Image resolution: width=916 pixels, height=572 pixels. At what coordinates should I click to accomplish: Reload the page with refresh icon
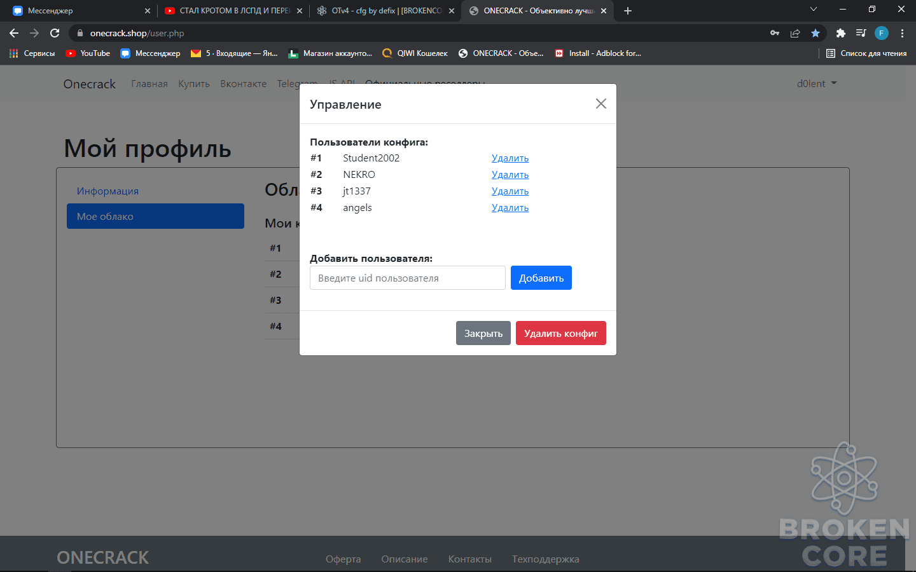(x=55, y=33)
